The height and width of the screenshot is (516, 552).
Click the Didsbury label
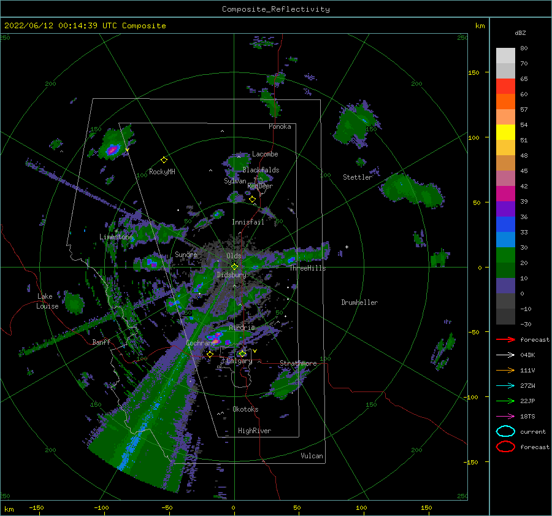(231, 275)
